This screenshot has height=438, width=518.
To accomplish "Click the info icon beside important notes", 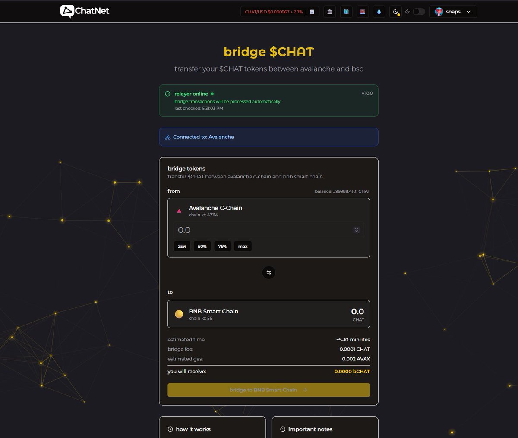I will tap(283, 429).
